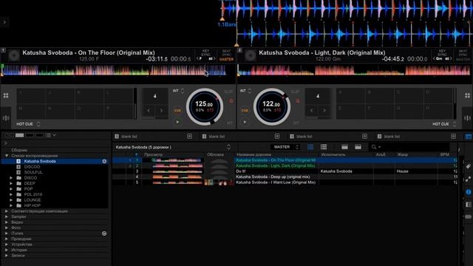Click deck 1 tempo dial showing 125.00
Viewport: 473px width, 266px height.
(x=205, y=106)
